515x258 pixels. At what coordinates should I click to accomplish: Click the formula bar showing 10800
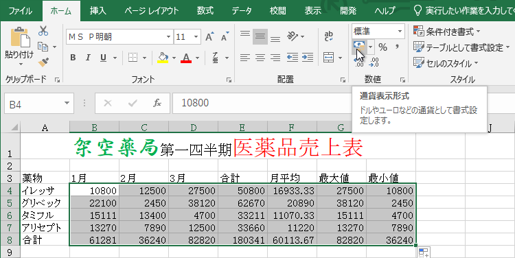coord(262,103)
